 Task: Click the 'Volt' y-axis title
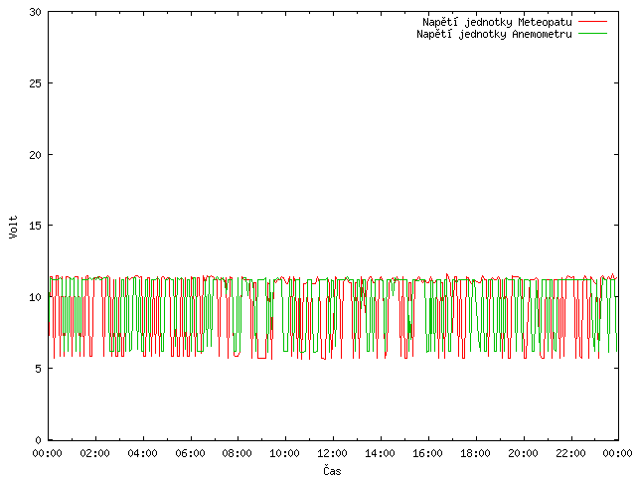click(x=13, y=227)
